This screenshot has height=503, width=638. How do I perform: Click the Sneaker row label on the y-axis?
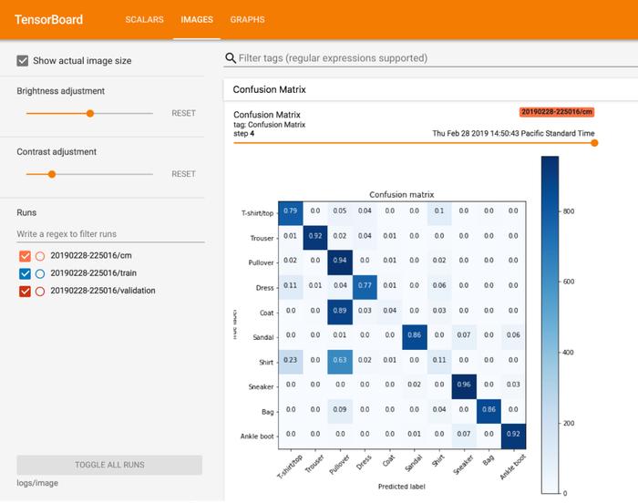tap(262, 386)
